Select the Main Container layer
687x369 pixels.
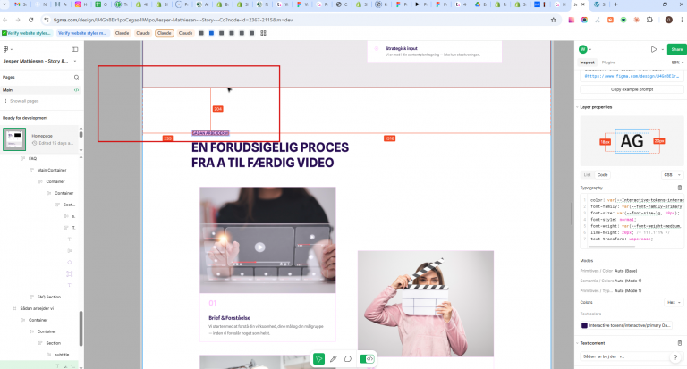click(52, 170)
